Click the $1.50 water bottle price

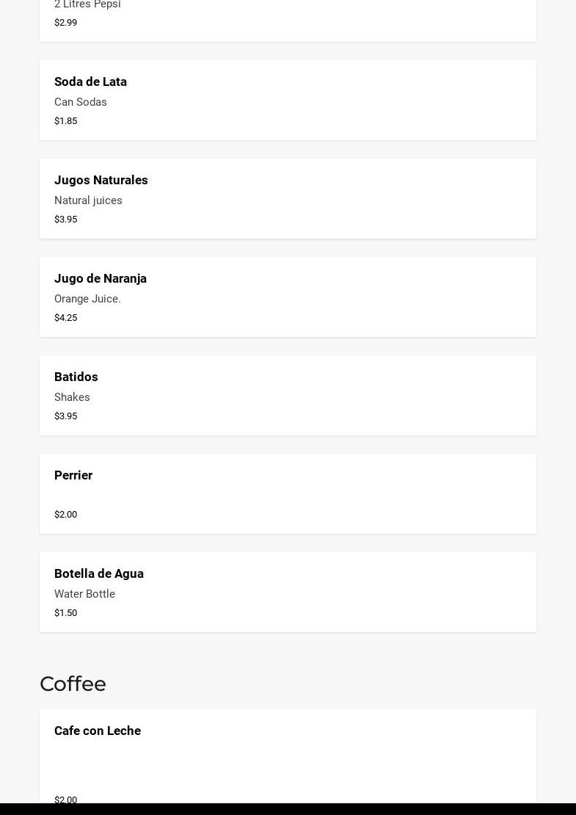click(65, 613)
